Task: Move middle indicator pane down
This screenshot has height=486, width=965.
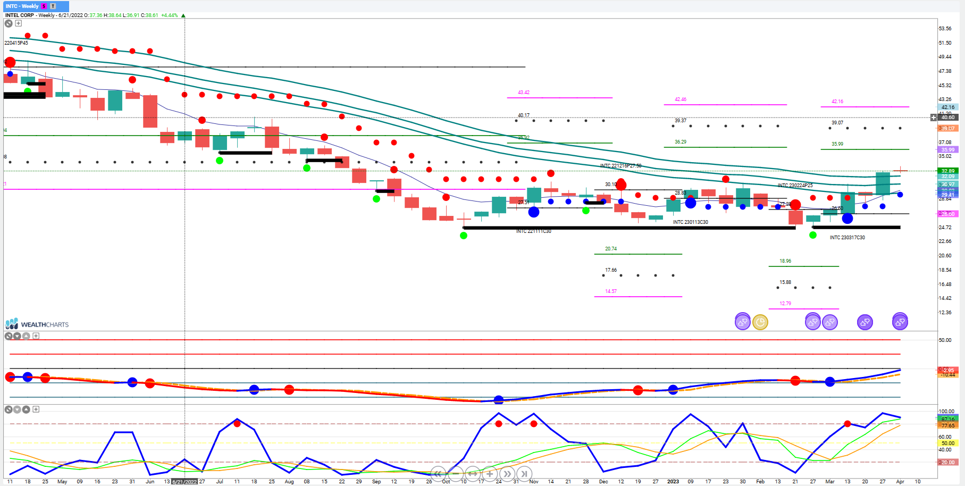Action: pyautogui.click(x=17, y=336)
